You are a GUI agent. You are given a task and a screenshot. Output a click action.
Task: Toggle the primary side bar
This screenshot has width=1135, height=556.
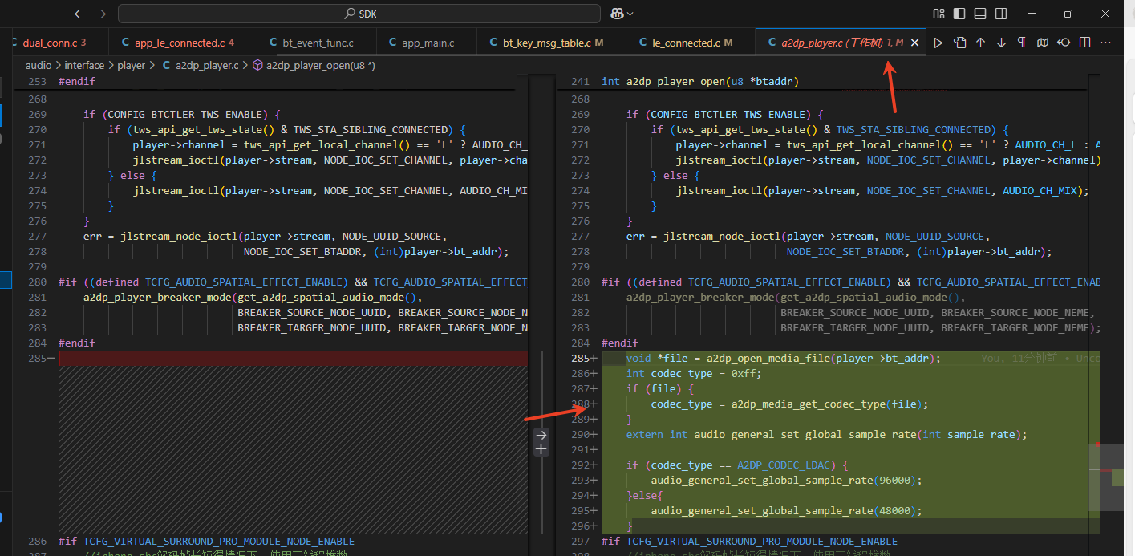[959, 14]
